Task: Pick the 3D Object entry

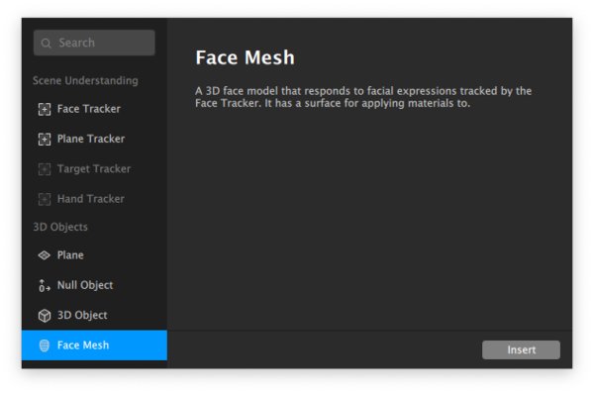Action: (x=94, y=315)
